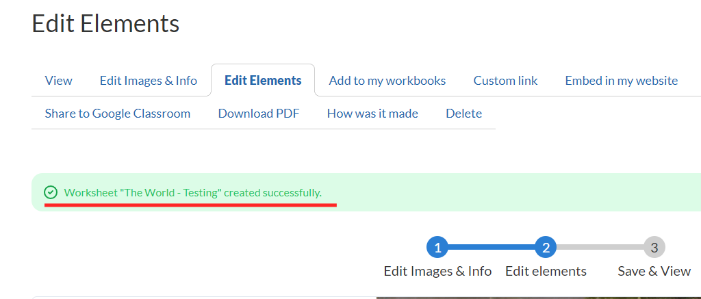Select the active Edit Elements tab
Viewport: 701px width, 299px height.
click(x=263, y=81)
